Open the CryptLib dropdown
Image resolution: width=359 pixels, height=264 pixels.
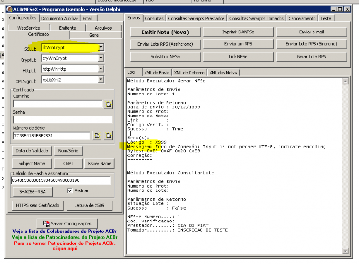point(101,58)
